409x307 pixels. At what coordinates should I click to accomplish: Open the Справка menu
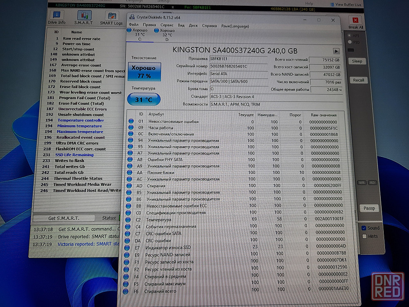click(x=209, y=26)
